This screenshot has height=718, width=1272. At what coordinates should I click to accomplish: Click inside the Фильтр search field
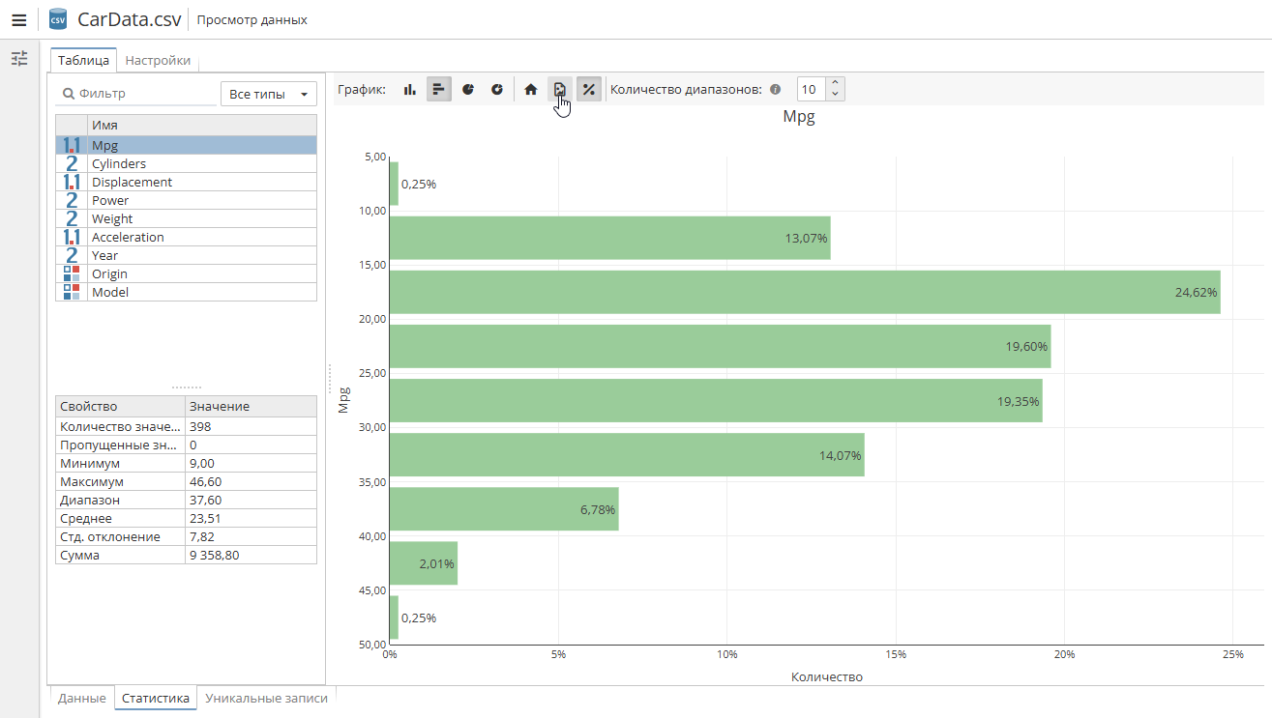135,93
